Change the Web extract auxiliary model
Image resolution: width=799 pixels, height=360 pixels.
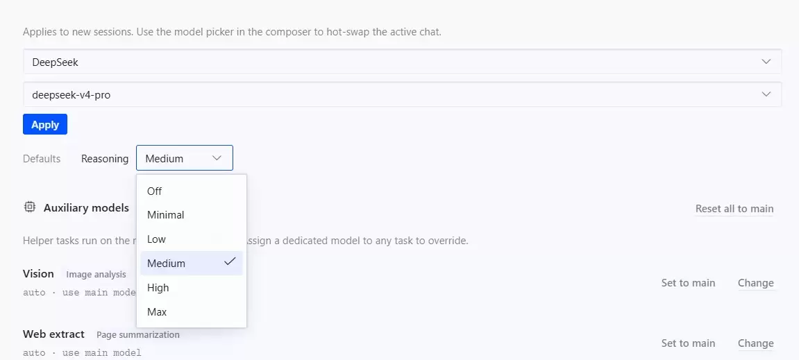pos(756,343)
